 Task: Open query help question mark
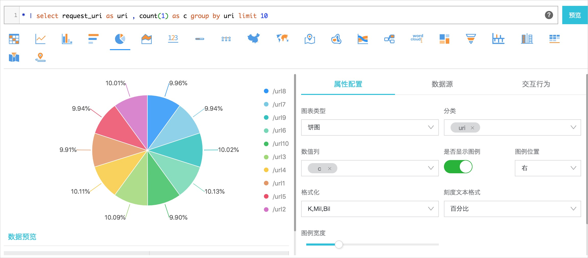tap(549, 15)
